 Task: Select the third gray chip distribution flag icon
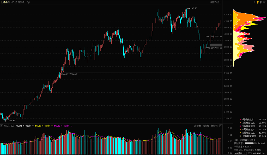click(x=261, y=2)
